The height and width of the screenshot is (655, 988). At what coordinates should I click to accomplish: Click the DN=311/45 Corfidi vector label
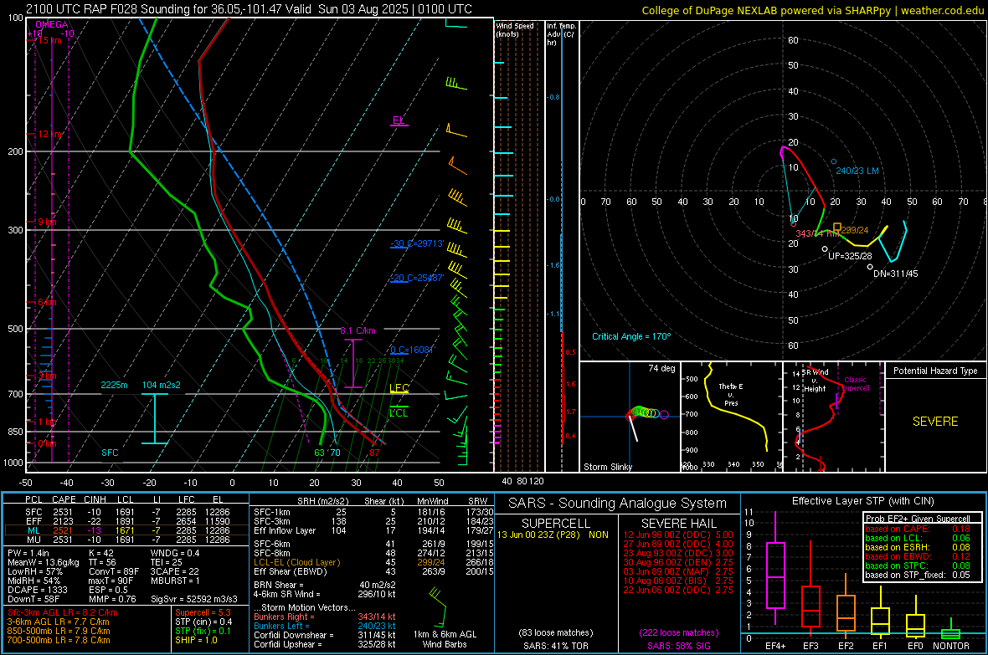tap(895, 274)
